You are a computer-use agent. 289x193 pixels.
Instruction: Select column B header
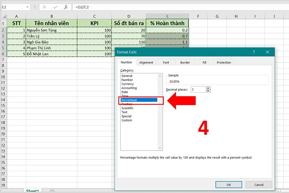click(52, 16)
